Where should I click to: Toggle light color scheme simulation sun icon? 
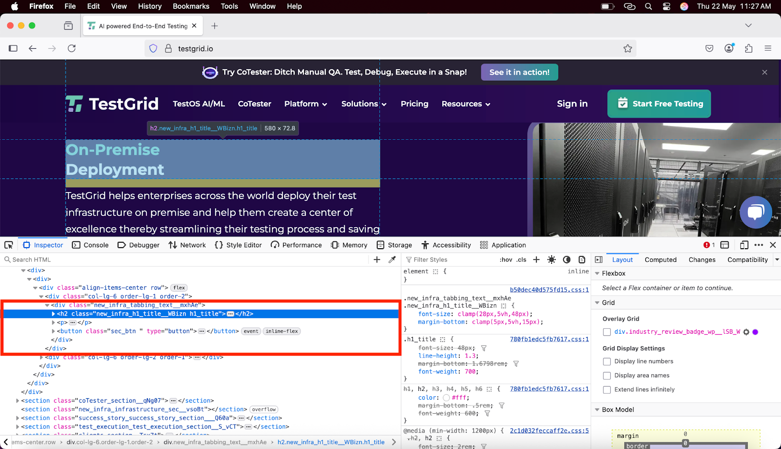[552, 259]
